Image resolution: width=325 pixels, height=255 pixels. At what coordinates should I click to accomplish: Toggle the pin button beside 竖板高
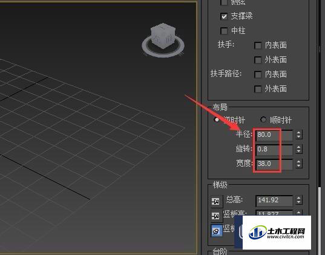coord(217,216)
